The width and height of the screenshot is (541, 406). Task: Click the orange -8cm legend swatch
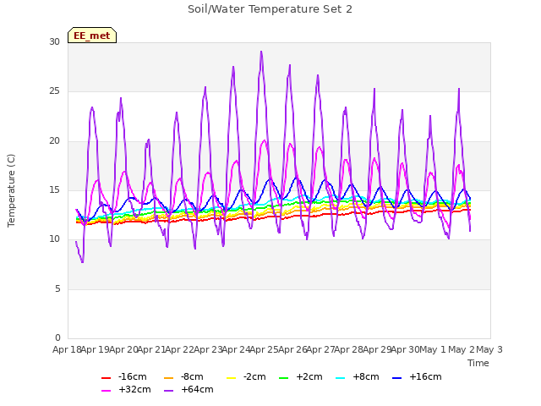pos(168,378)
